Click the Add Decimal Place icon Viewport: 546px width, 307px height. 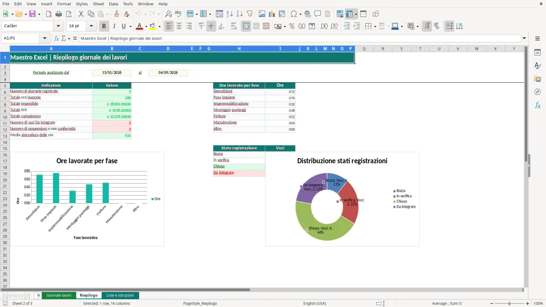(x=324, y=26)
